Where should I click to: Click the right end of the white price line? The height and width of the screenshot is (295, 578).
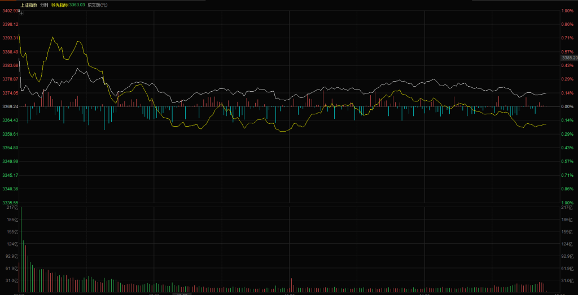pos(546,93)
